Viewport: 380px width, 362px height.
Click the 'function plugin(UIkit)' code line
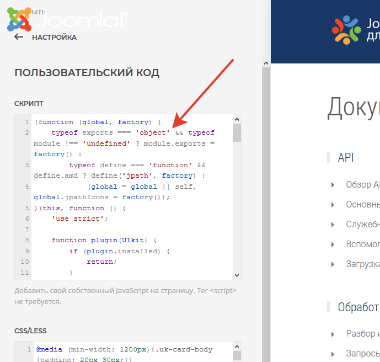coord(104,240)
